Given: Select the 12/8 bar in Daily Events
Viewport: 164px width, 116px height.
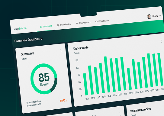Looking at the screenshot, I should [x=123, y=74].
